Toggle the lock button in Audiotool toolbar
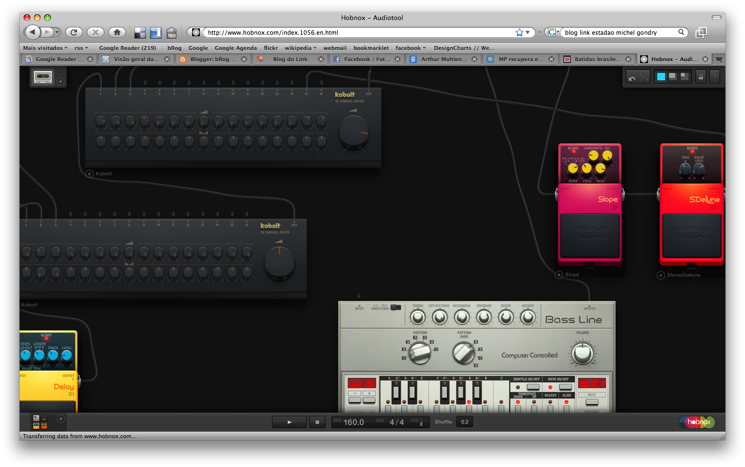The height and width of the screenshot is (467, 745). pos(701,77)
